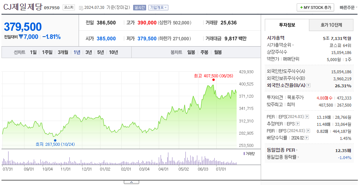Click the 거래량 volume legend
This screenshot has width=359, height=185.
coord(249,154)
